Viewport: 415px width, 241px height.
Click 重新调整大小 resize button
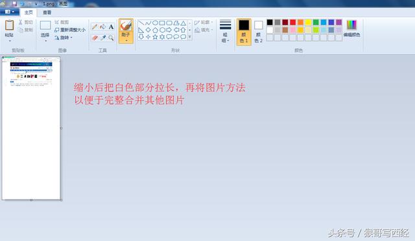(x=70, y=30)
